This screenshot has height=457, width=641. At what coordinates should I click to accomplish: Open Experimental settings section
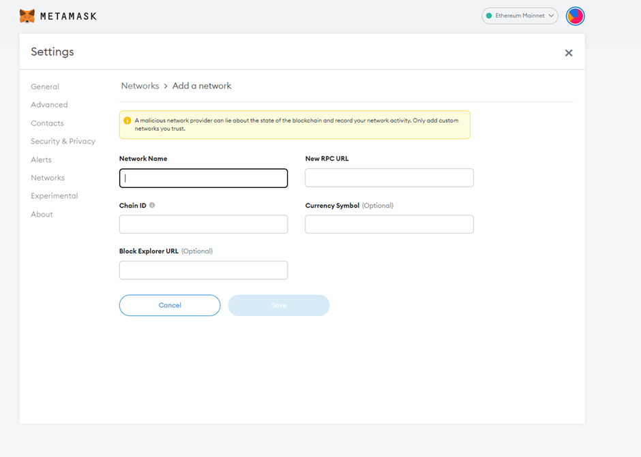pos(54,195)
